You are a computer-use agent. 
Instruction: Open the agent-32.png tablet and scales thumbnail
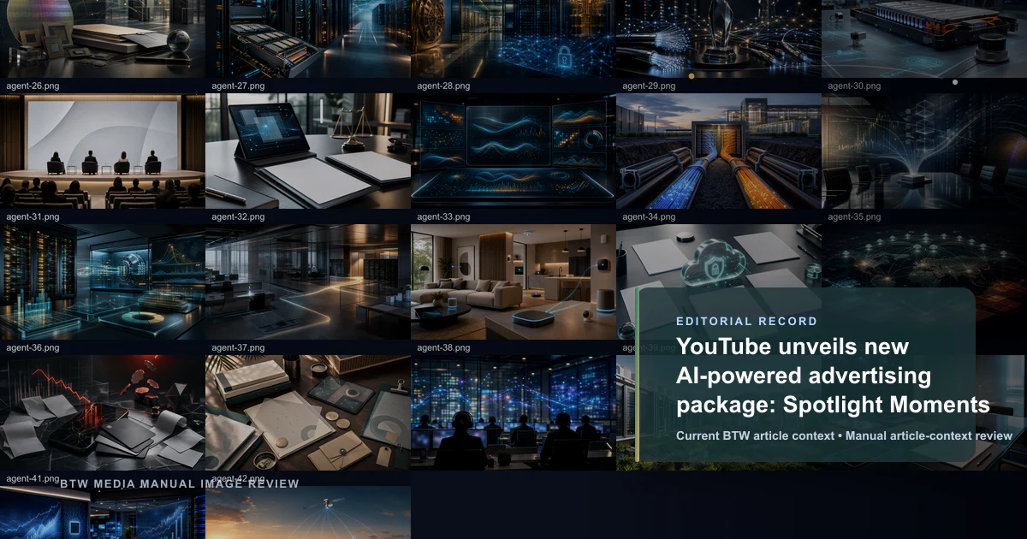(308, 151)
